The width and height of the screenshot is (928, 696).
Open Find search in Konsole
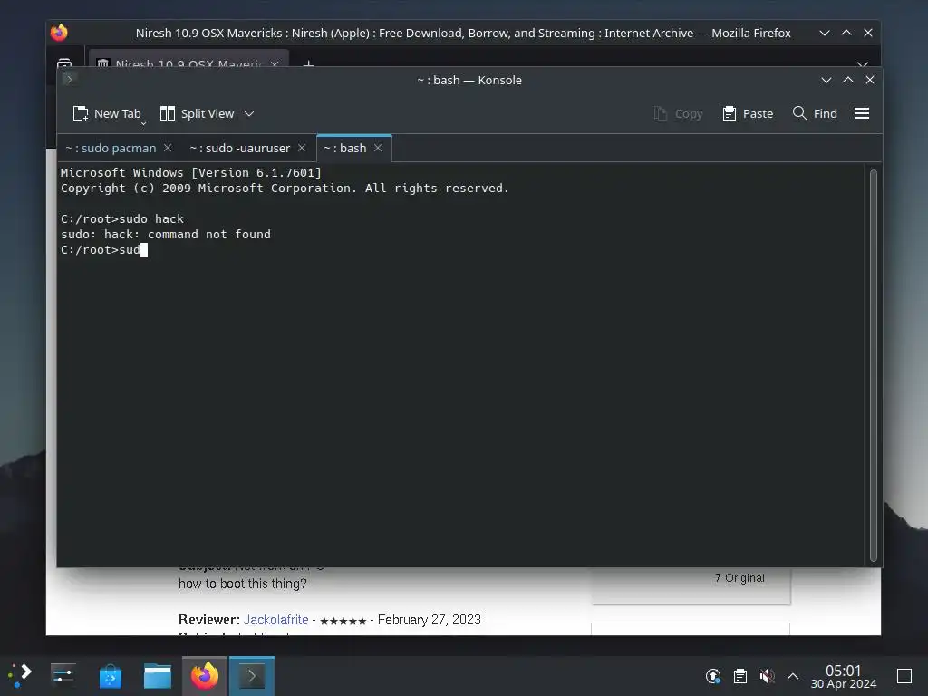(815, 113)
